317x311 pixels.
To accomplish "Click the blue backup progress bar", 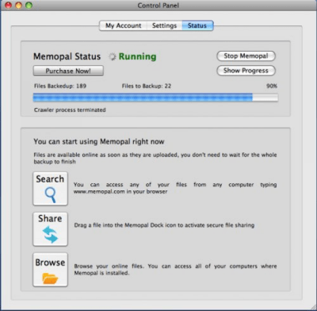I will pos(155,98).
